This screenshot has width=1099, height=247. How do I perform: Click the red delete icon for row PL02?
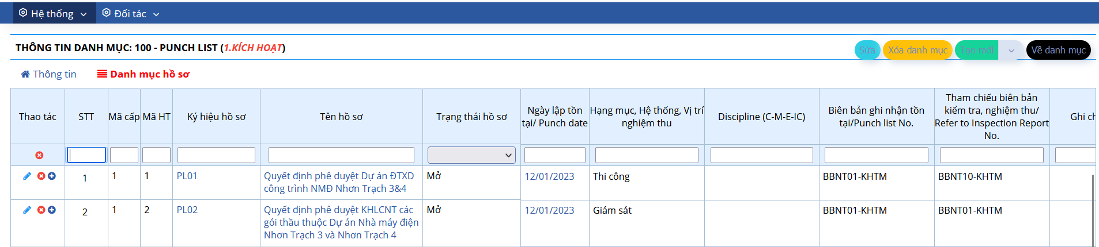tap(41, 210)
